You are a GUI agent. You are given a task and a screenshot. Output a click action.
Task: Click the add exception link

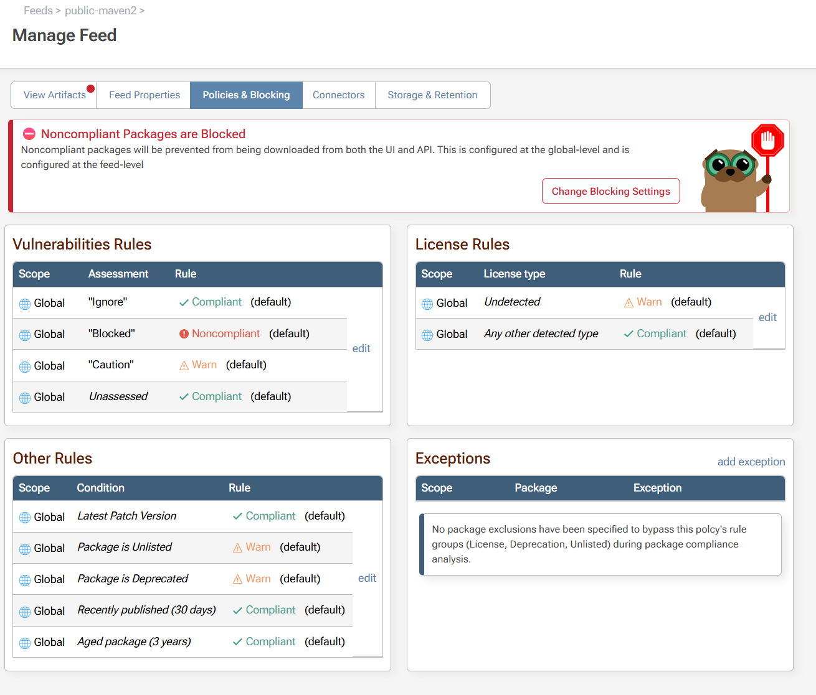[x=751, y=462]
